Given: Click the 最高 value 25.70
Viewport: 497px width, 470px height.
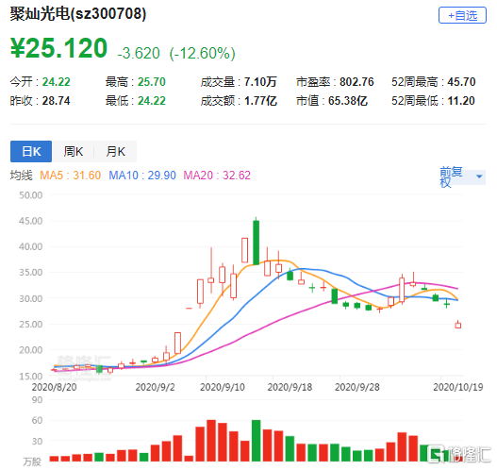Looking at the screenshot, I should [x=152, y=82].
